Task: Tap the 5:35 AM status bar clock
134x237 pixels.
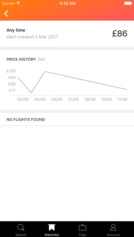Action: pyautogui.click(x=68, y=3)
